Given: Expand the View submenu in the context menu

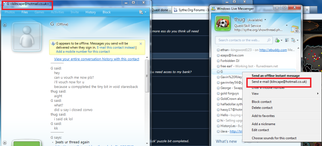Looking at the screenshot, I should (285, 94).
